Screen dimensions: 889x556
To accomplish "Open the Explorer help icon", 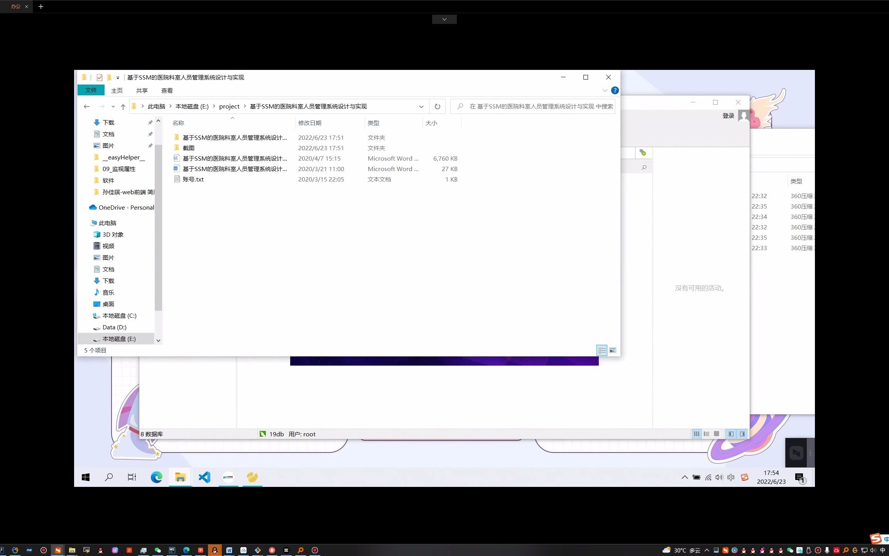I will click(x=615, y=90).
